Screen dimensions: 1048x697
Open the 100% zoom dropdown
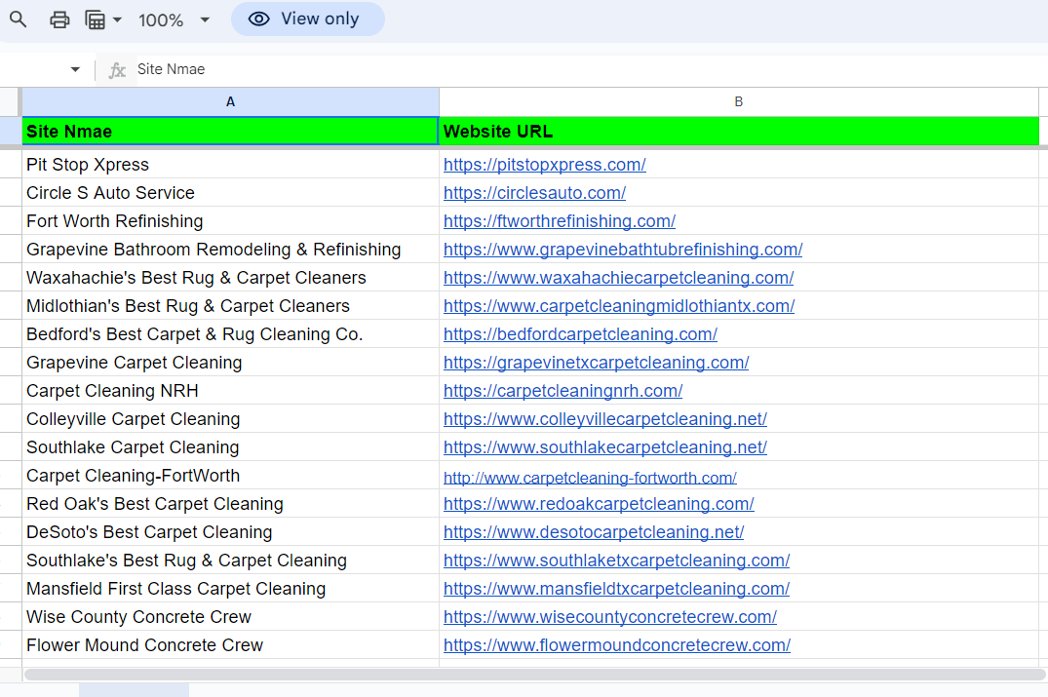click(174, 20)
